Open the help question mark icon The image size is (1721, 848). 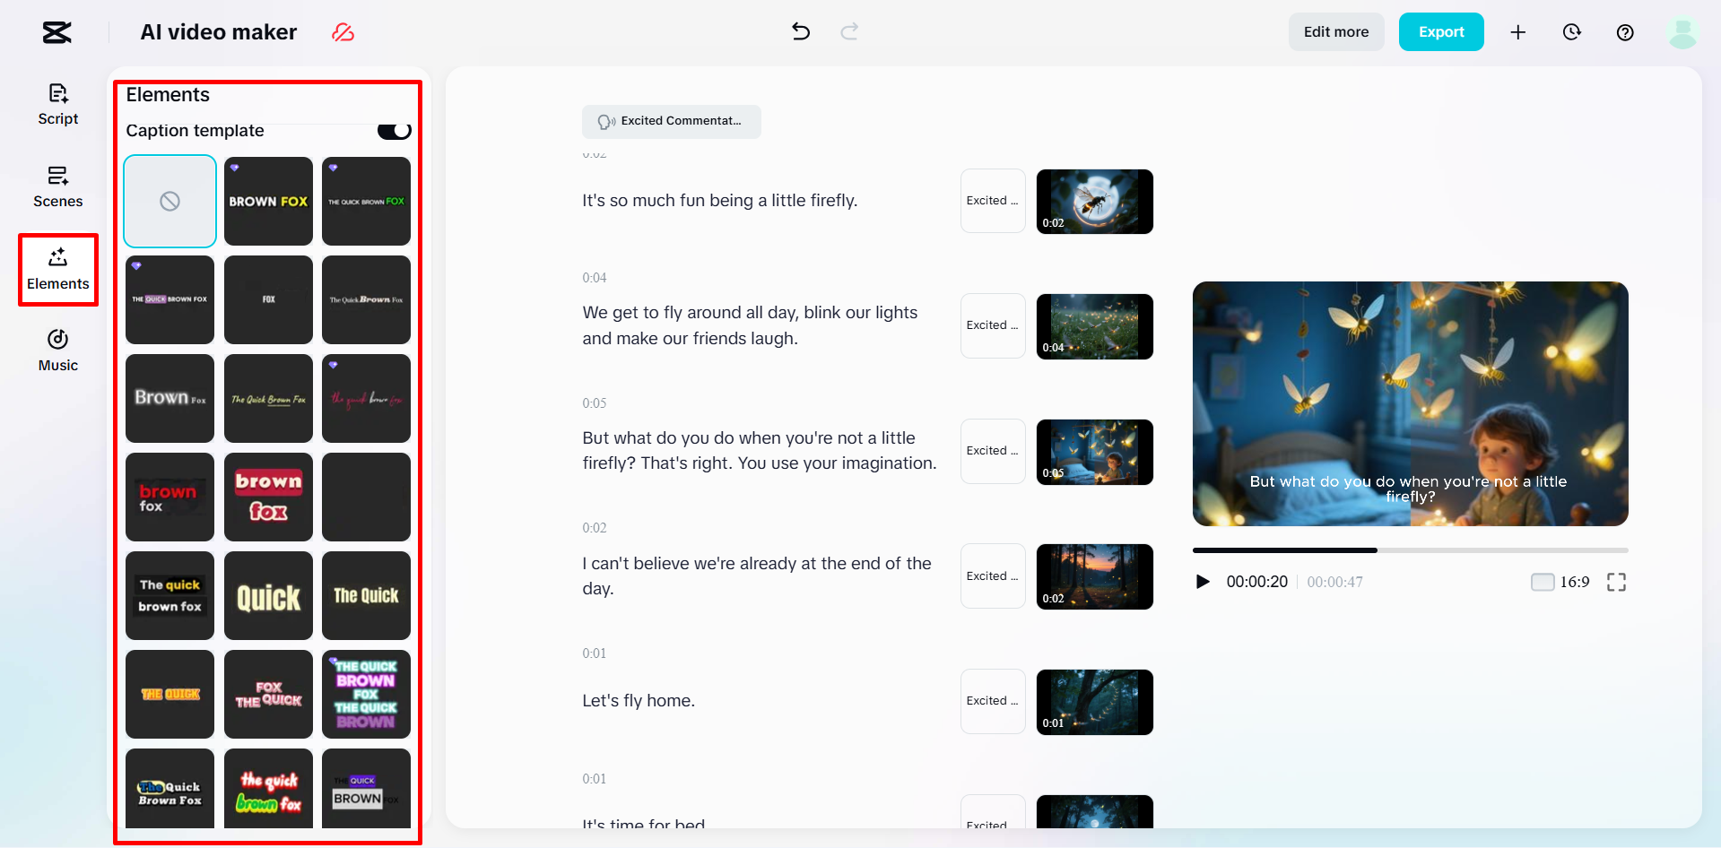click(x=1625, y=32)
